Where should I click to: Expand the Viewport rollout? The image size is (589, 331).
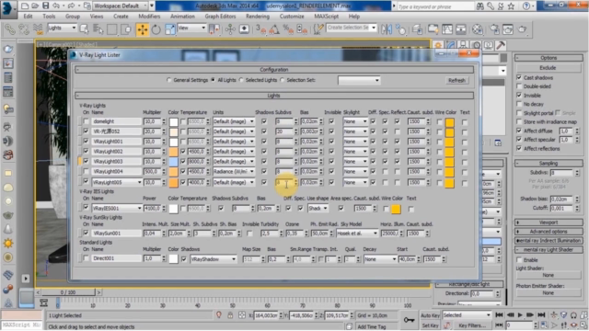[549, 223]
